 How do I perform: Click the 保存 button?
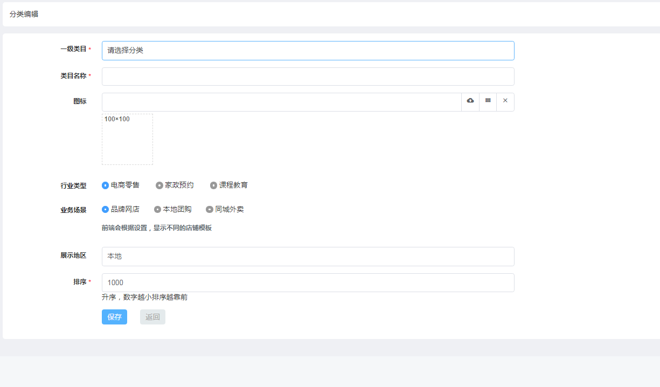coord(114,317)
